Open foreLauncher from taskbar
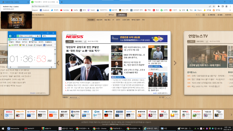Viewport: 233px width, 131px height. tap(13, 129)
